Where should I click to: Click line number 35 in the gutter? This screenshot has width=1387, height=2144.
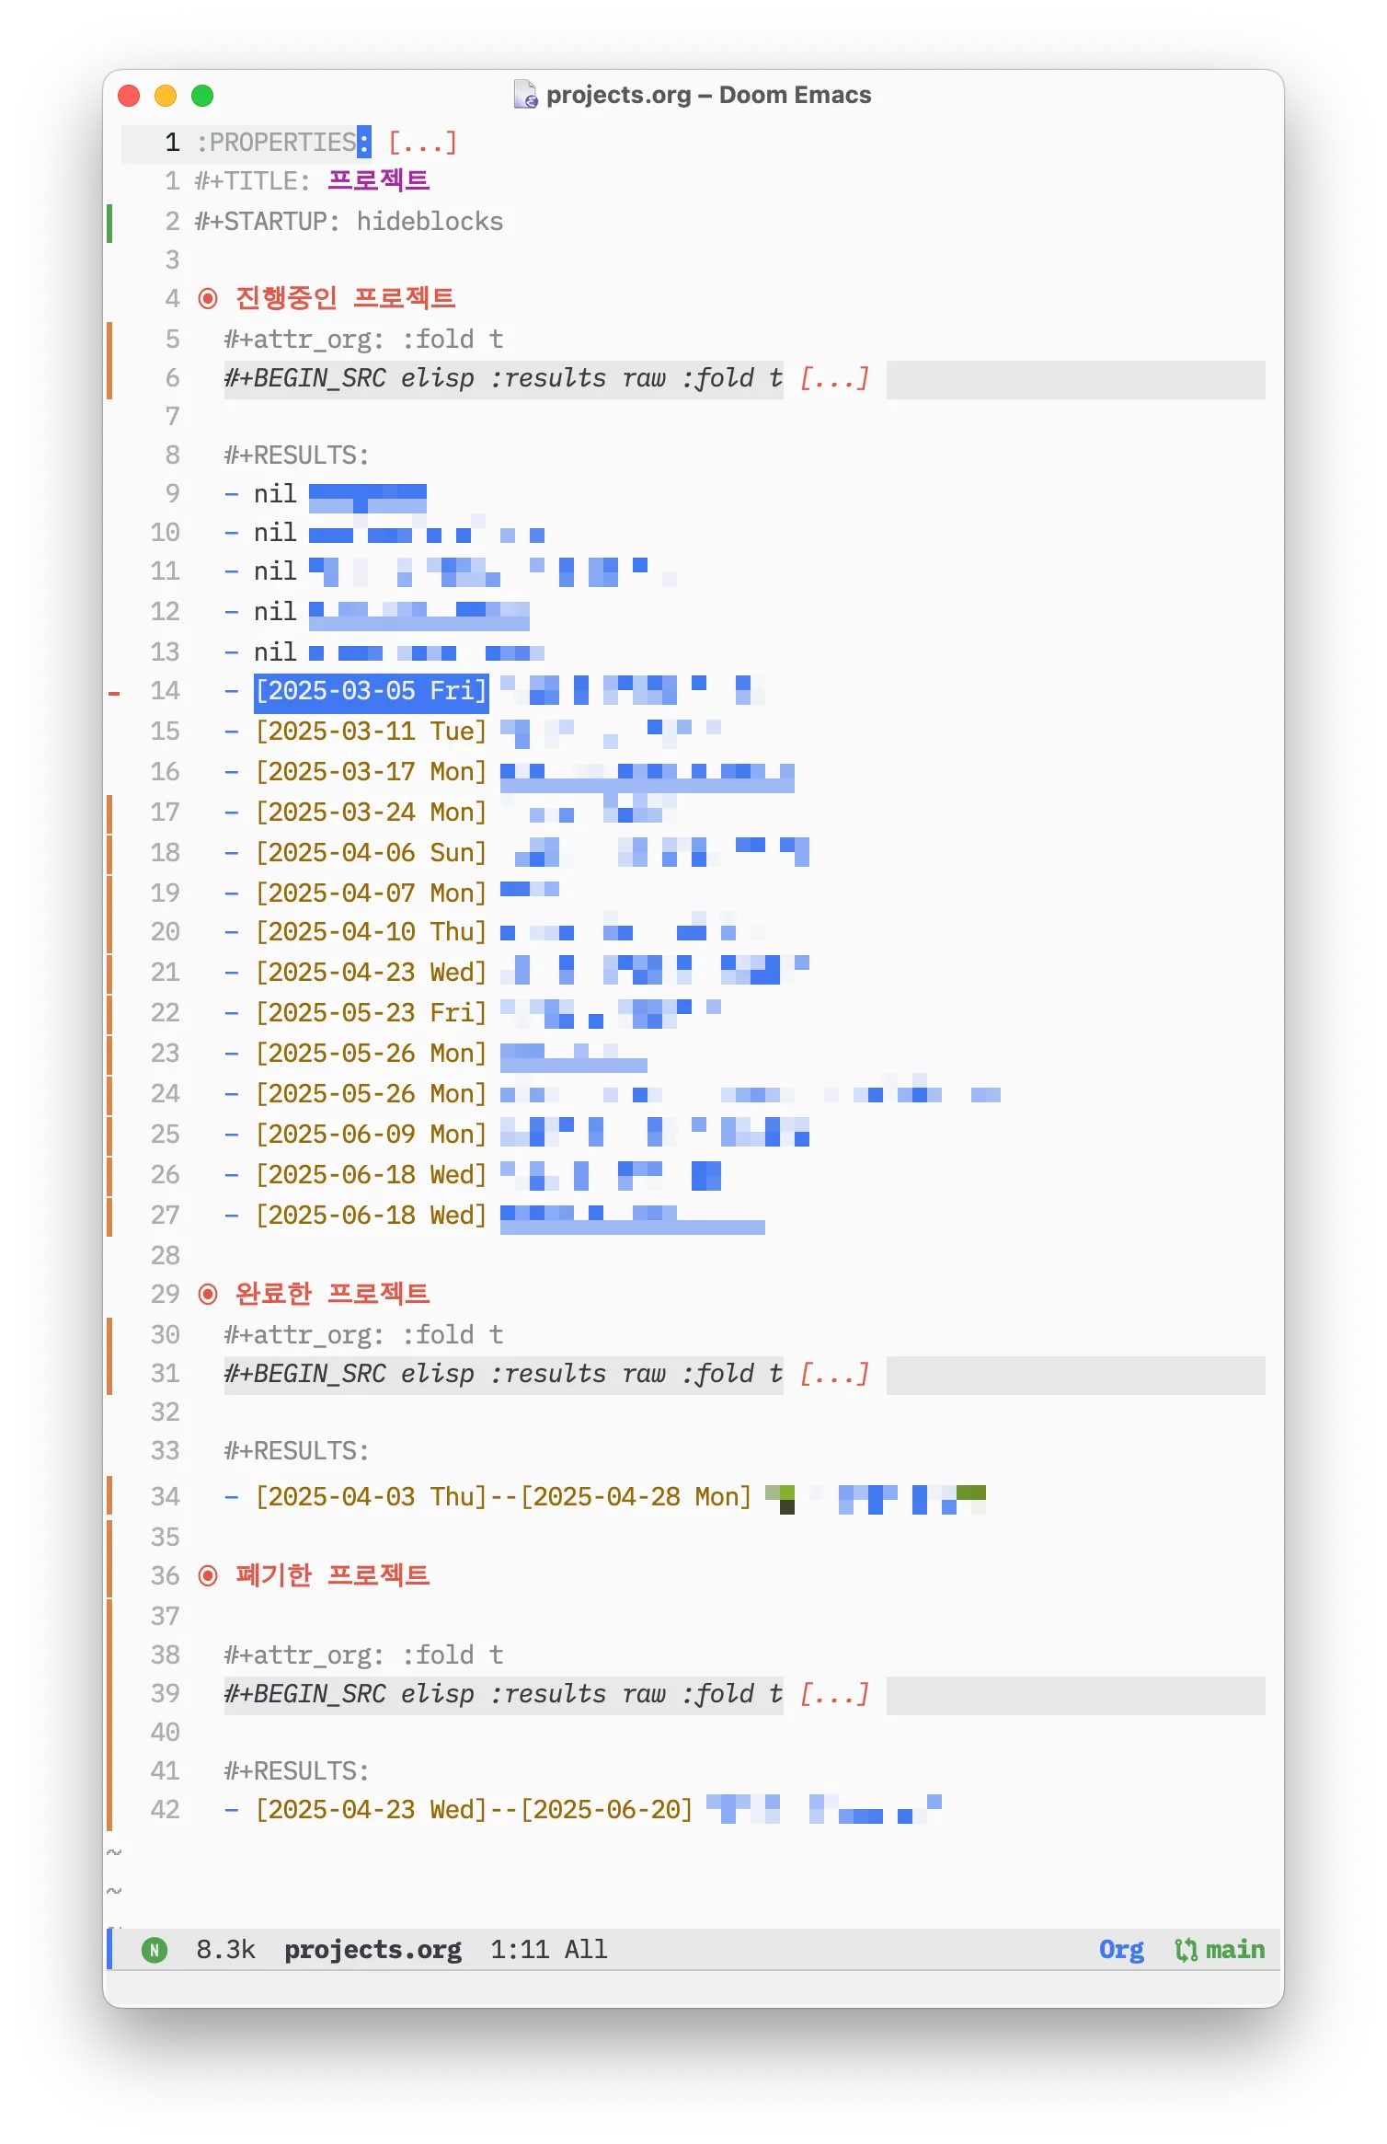(165, 1538)
